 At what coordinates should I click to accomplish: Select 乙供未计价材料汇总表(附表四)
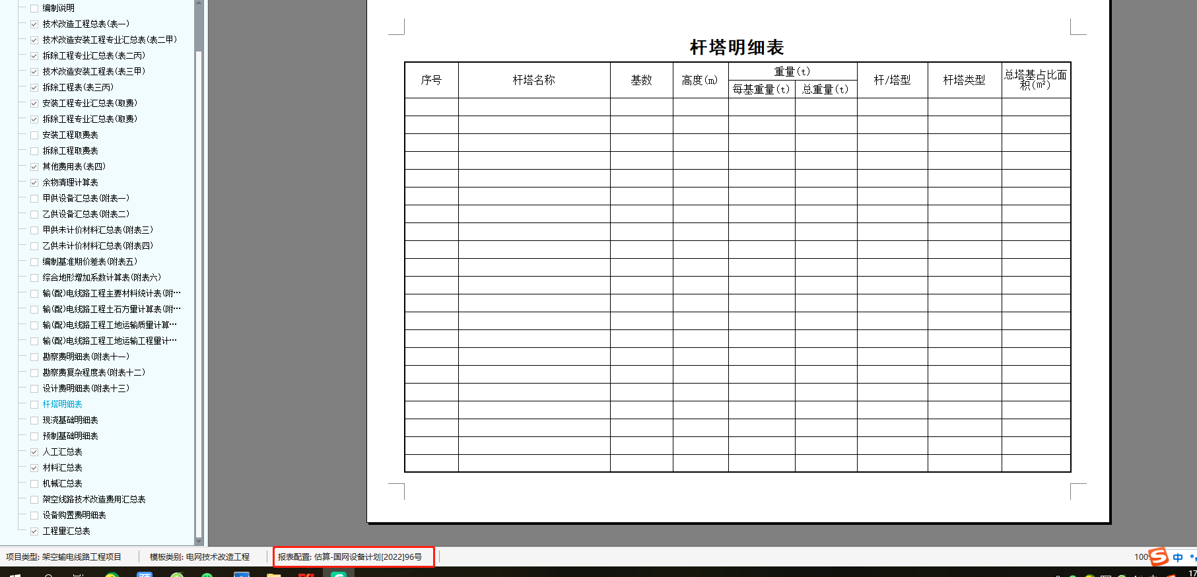pyautogui.click(x=98, y=246)
